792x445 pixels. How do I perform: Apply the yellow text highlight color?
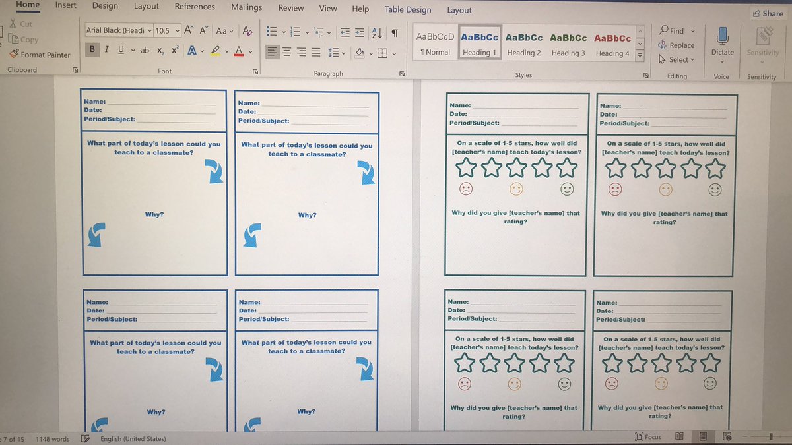pos(214,51)
